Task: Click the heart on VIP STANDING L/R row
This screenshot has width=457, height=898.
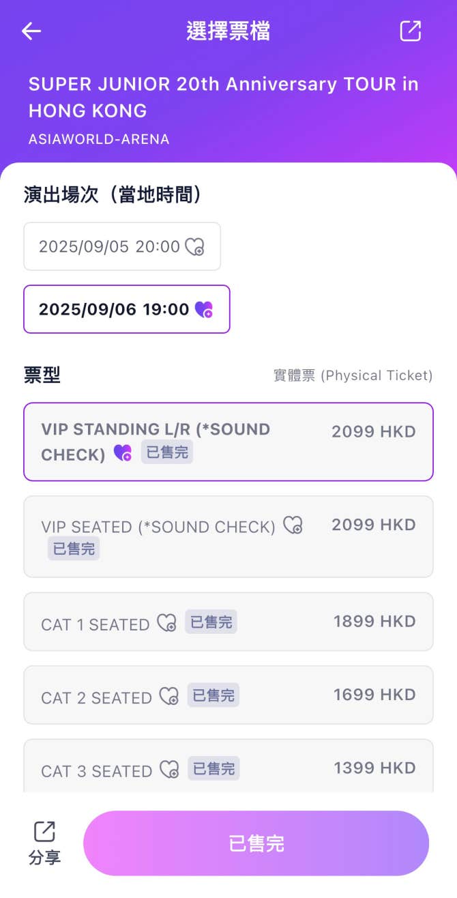Action: [x=121, y=453]
